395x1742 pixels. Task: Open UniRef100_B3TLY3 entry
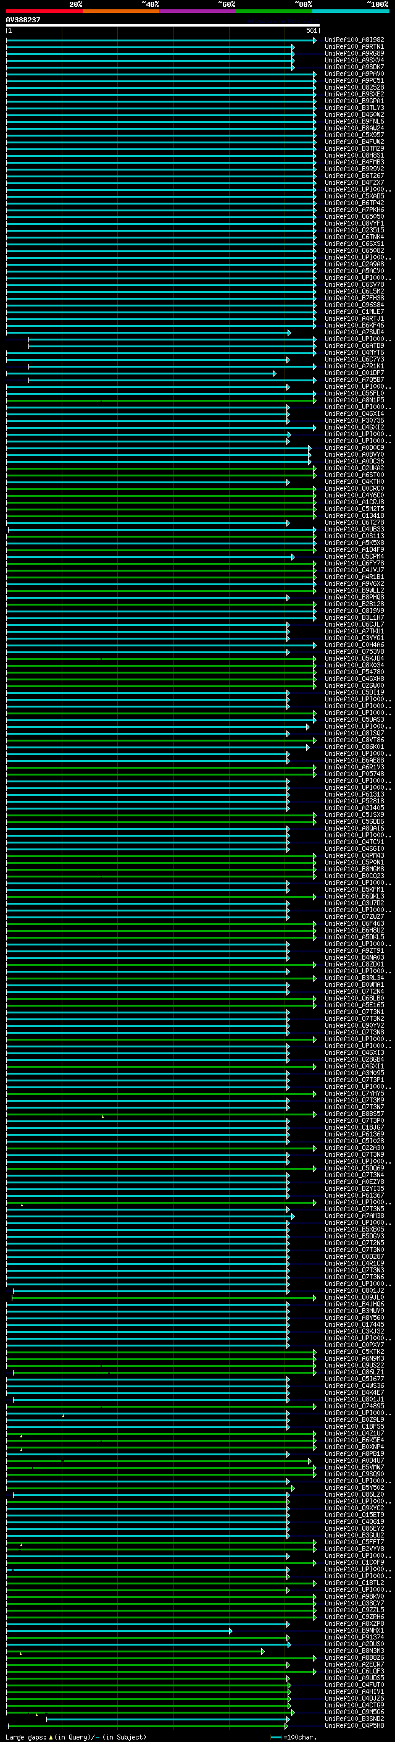coord(354,108)
